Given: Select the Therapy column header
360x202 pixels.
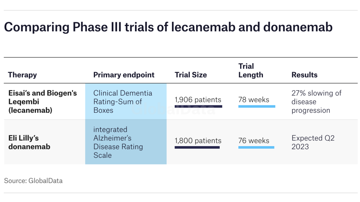Looking at the screenshot, I should coord(22,75).
